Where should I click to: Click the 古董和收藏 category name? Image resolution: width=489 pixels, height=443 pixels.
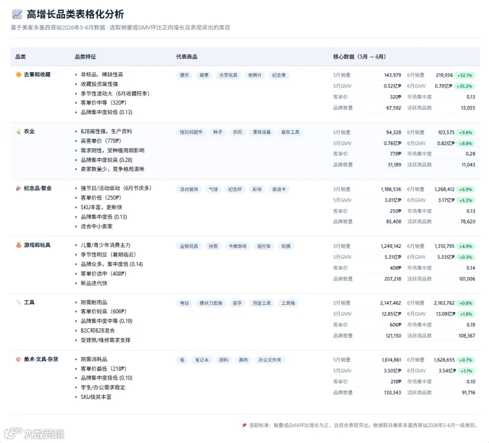[x=37, y=74]
